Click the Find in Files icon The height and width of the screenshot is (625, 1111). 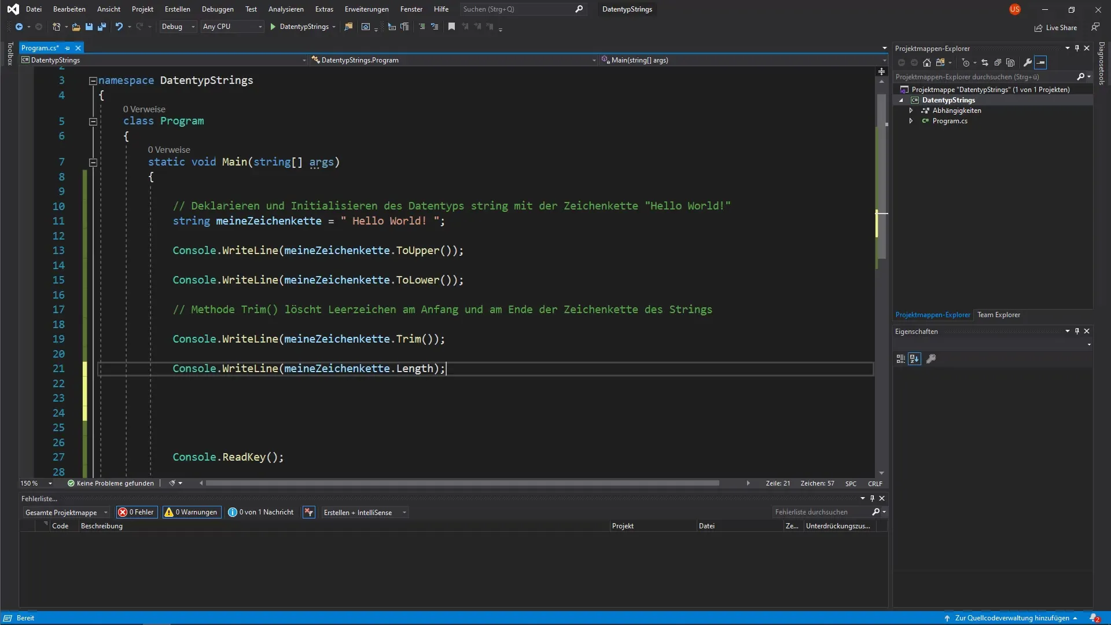point(348,27)
